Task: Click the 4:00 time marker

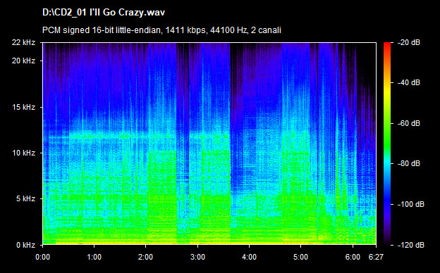Action: (x=249, y=257)
